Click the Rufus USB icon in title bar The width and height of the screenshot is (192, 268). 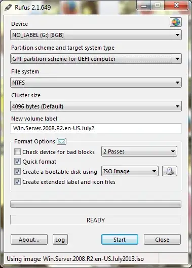click(x=8, y=8)
